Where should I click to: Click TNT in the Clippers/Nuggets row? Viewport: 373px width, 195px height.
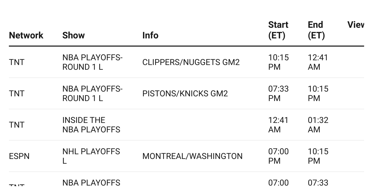pyautogui.click(x=17, y=62)
